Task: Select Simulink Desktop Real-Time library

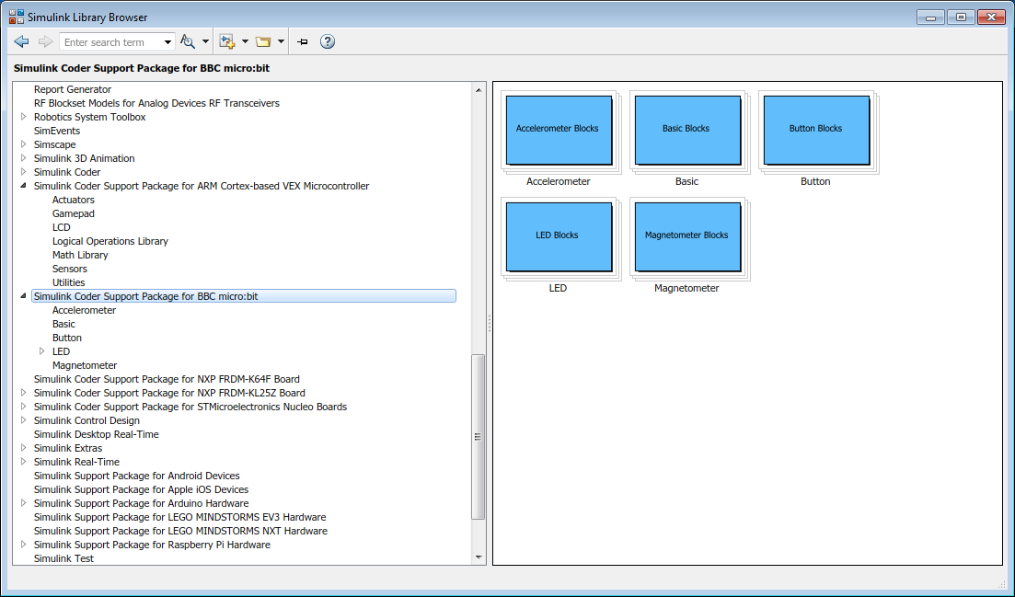Action: pyautogui.click(x=96, y=434)
